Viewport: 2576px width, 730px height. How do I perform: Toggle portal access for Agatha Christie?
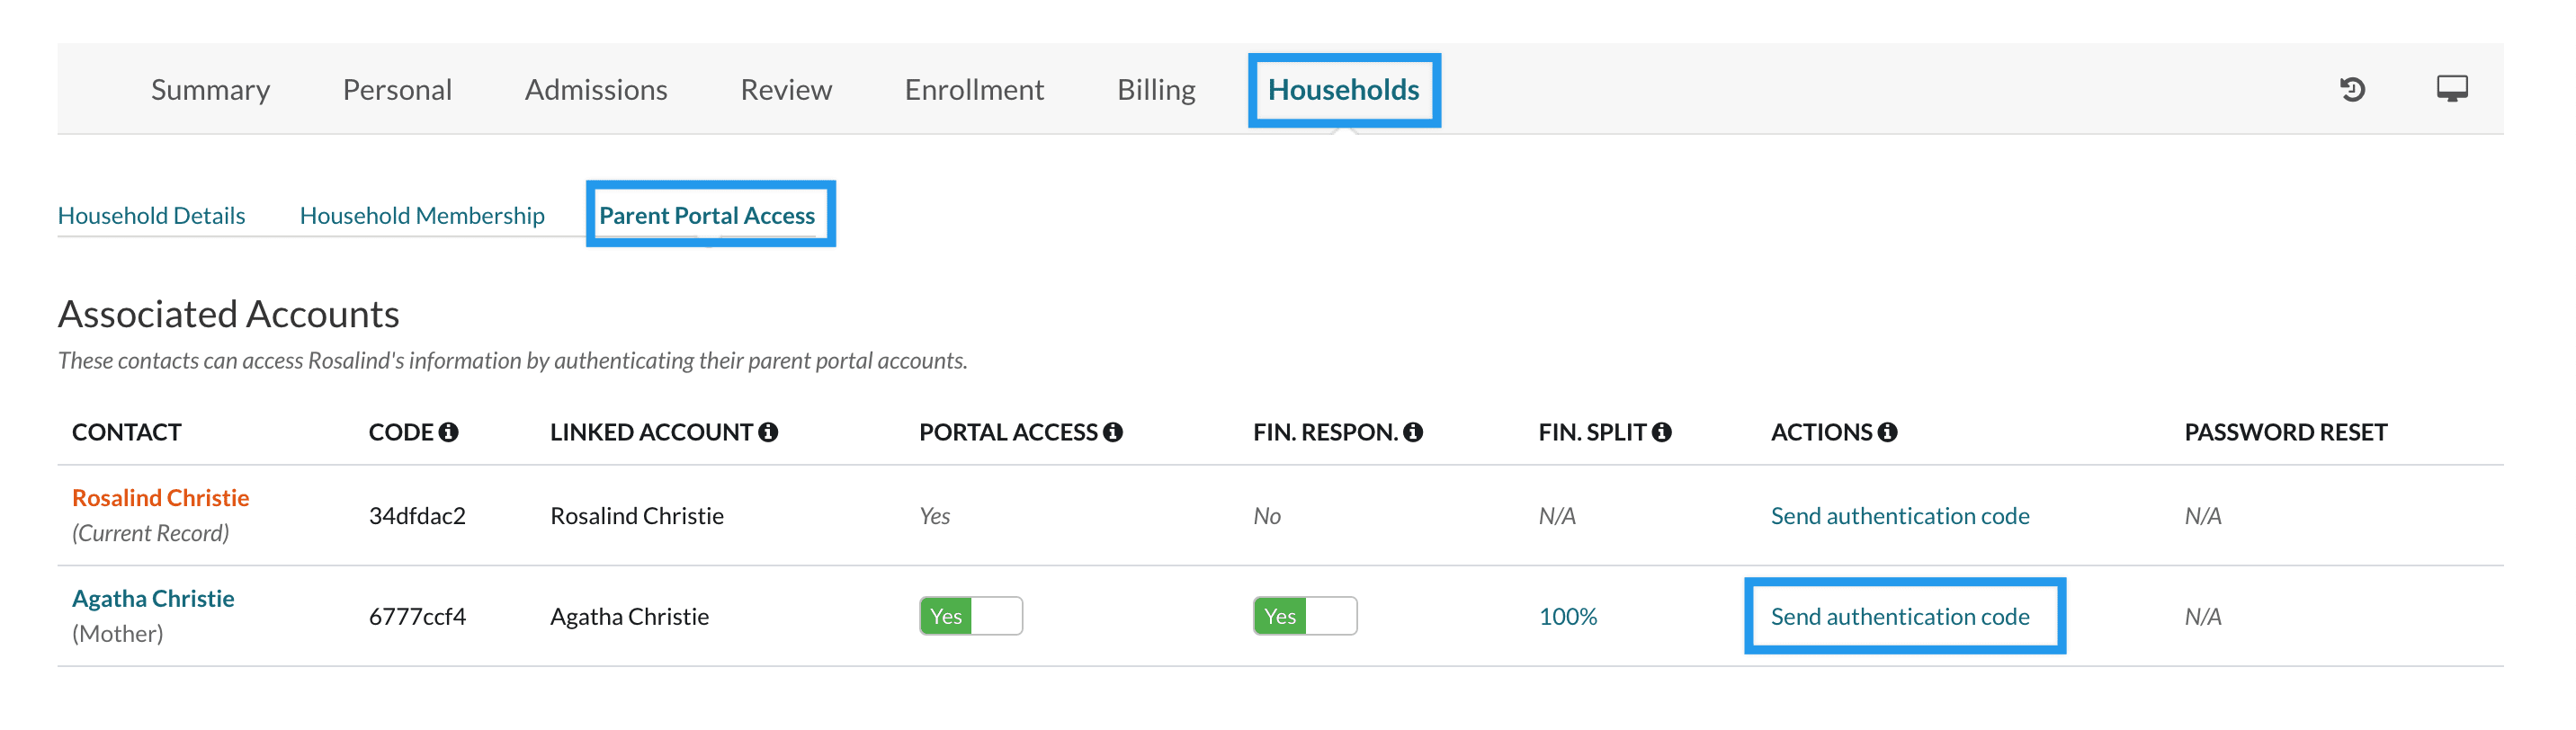coord(970,616)
